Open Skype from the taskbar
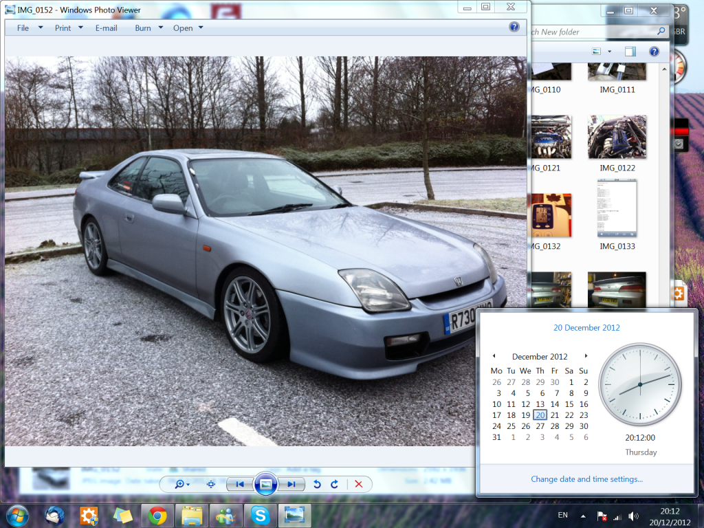Image resolution: width=704 pixels, height=528 pixels. point(260,516)
